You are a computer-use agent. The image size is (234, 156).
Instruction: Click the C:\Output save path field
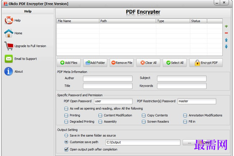143,142
